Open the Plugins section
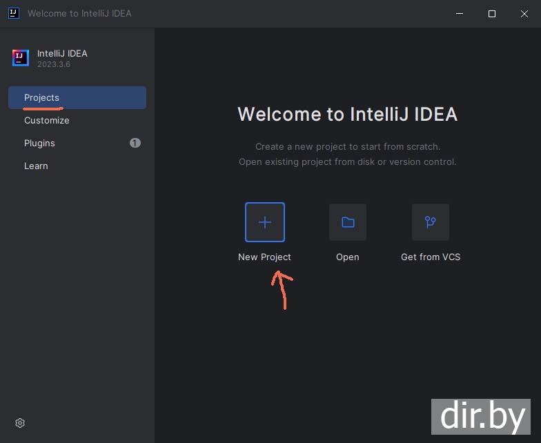Screen dimensions: 541x443 39,143
